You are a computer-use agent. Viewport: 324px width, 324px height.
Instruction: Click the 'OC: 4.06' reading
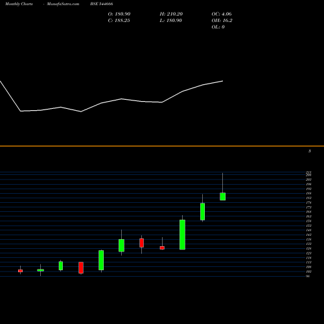pyautogui.click(x=222, y=14)
